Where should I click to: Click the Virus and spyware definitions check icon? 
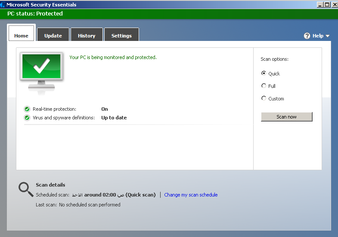click(27, 118)
